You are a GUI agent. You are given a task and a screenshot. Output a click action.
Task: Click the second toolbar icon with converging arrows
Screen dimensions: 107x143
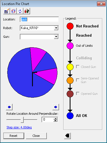13,11
